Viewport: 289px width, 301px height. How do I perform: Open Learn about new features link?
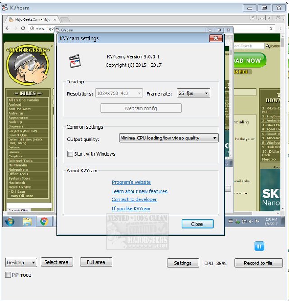tap(140, 191)
